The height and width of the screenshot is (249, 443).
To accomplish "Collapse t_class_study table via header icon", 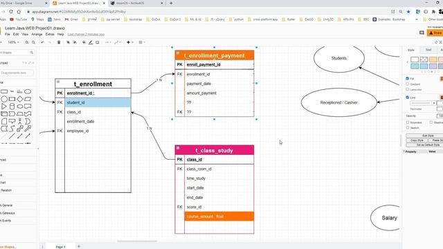I will pyautogui.click(x=178, y=147).
